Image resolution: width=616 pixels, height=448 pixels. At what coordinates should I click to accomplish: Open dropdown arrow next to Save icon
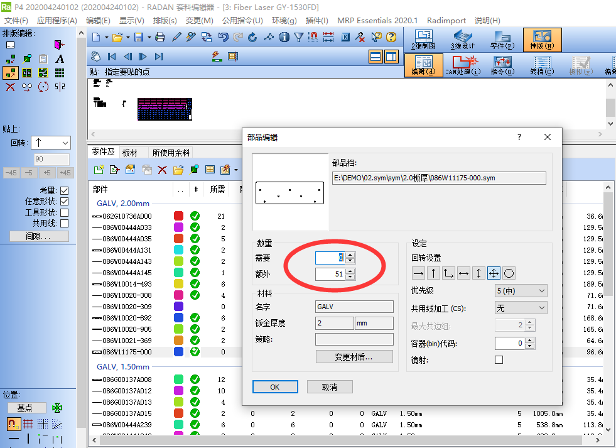[x=149, y=37]
